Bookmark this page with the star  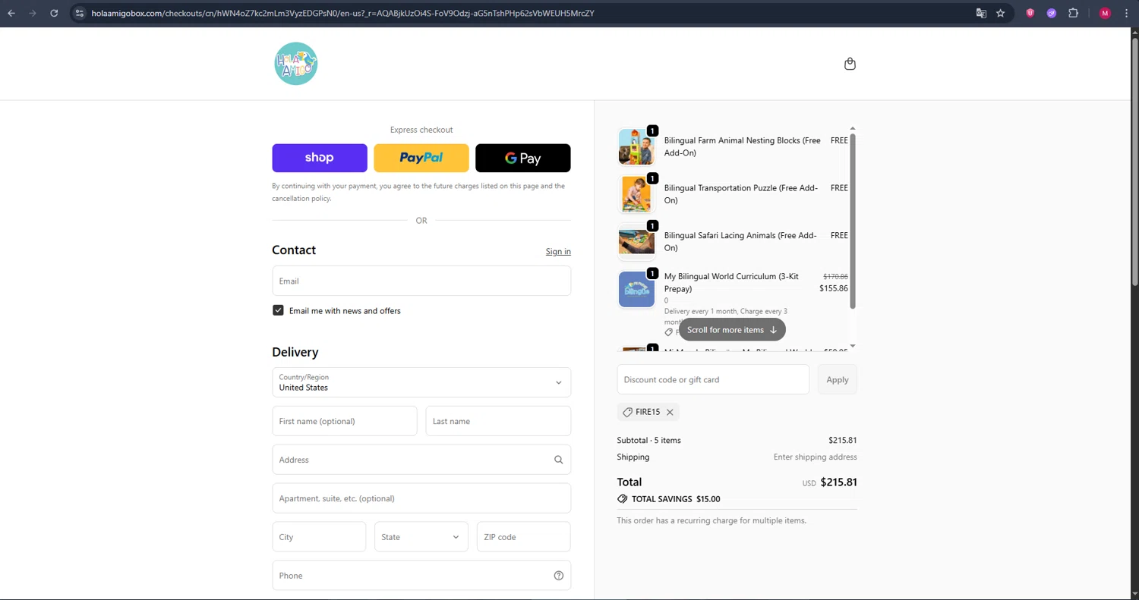(x=1001, y=13)
